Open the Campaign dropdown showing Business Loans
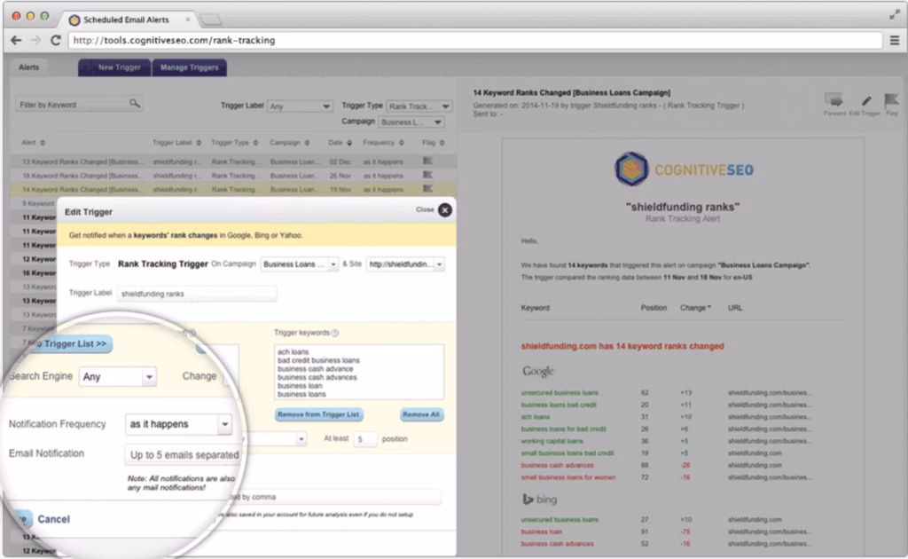This screenshot has width=908, height=559. pos(412,122)
